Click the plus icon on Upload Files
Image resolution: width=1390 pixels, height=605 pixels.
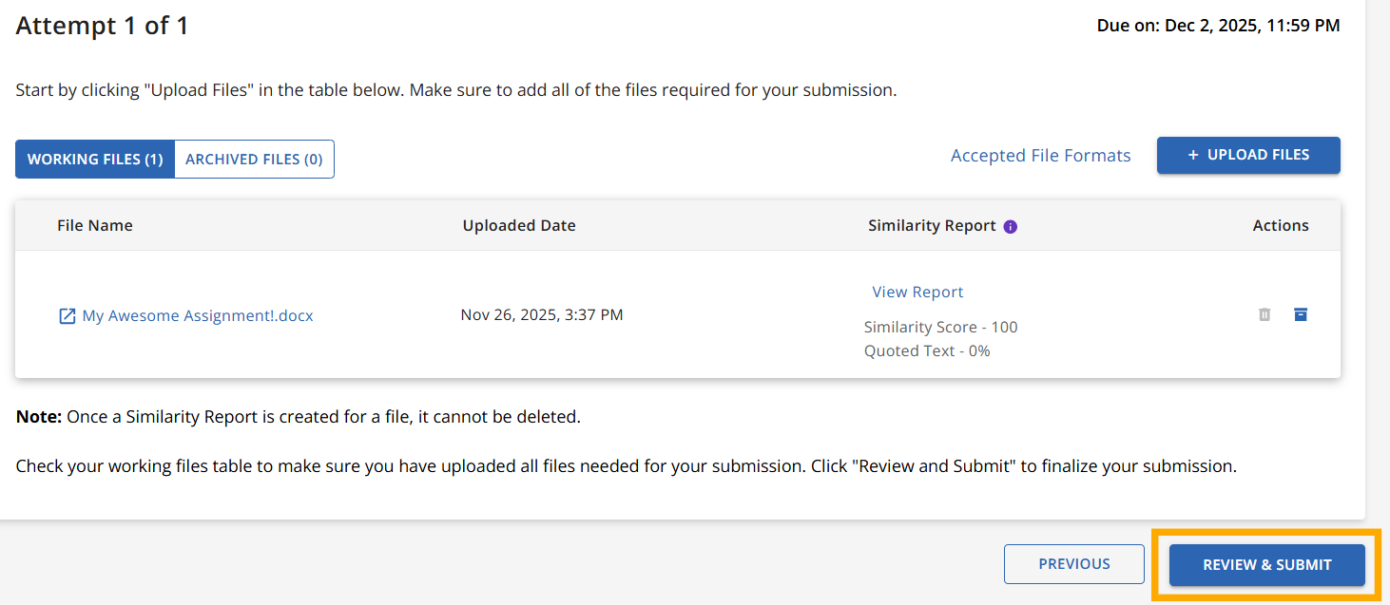1193,155
